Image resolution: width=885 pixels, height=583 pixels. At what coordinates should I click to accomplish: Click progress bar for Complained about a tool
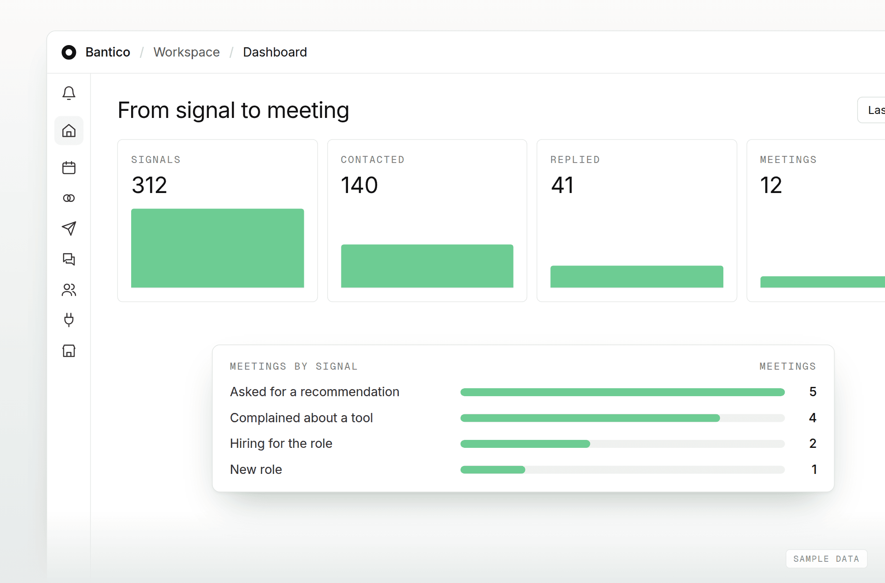pyautogui.click(x=622, y=418)
